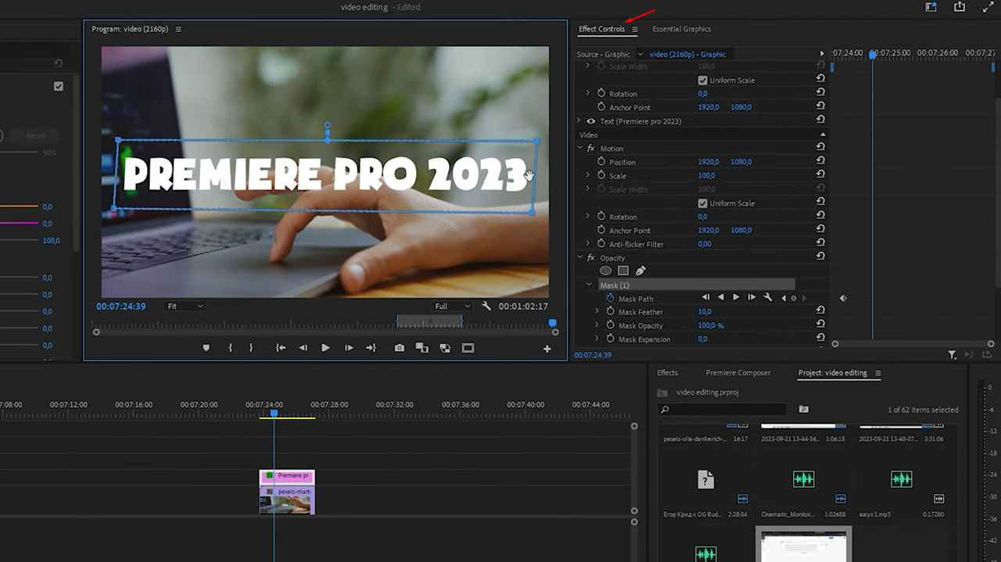This screenshot has width=1001, height=562.
Task: Click the Project panel search field
Action: (722, 409)
